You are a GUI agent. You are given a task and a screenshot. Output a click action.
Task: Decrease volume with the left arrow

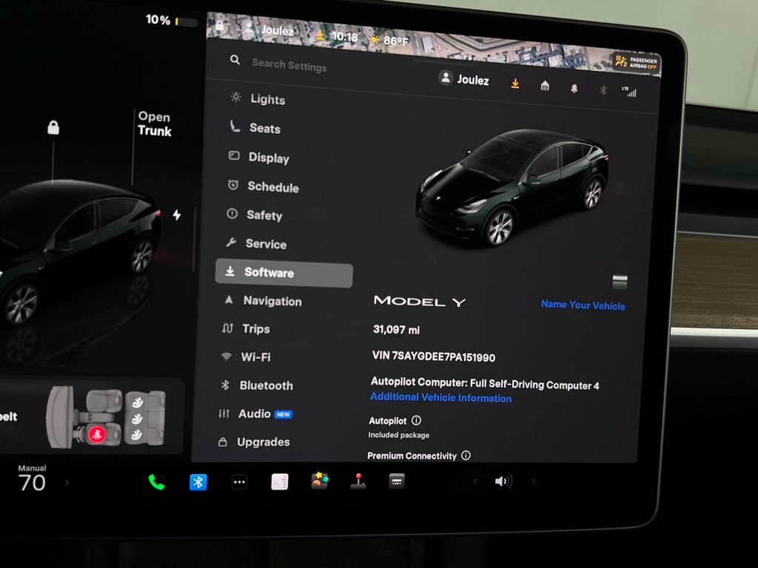(x=475, y=481)
